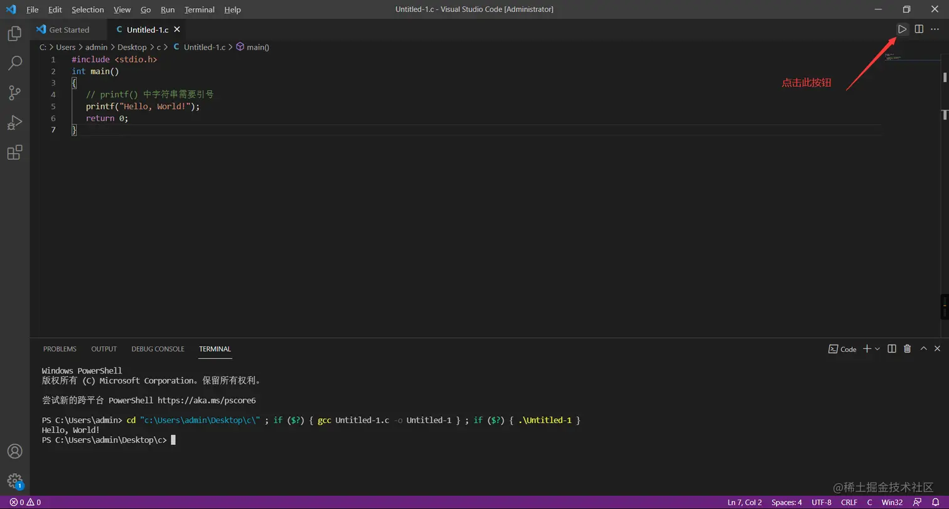The width and height of the screenshot is (949, 509).
Task: Click the Win32 configuration status item
Action: click(892, 502)
